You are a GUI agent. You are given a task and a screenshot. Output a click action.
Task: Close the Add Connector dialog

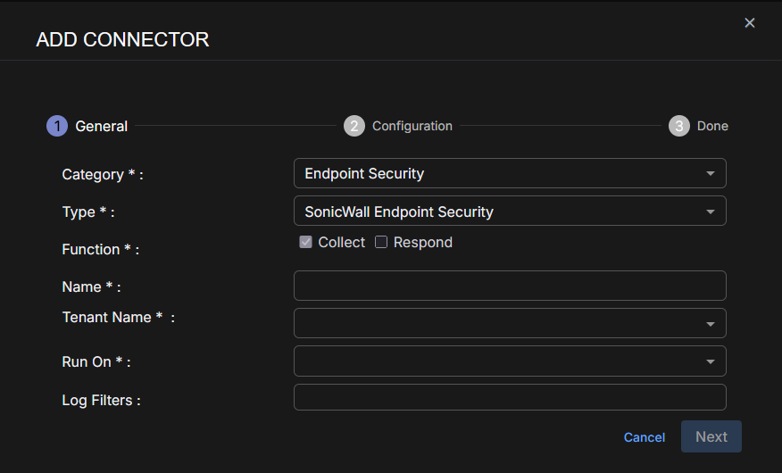750,22
